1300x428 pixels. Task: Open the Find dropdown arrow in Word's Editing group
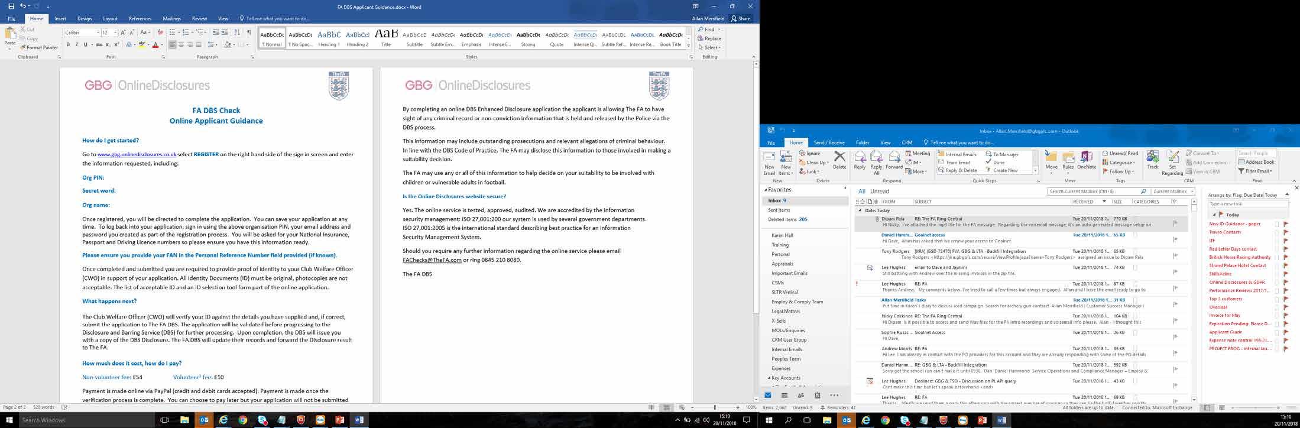click(x=719, y=30)
